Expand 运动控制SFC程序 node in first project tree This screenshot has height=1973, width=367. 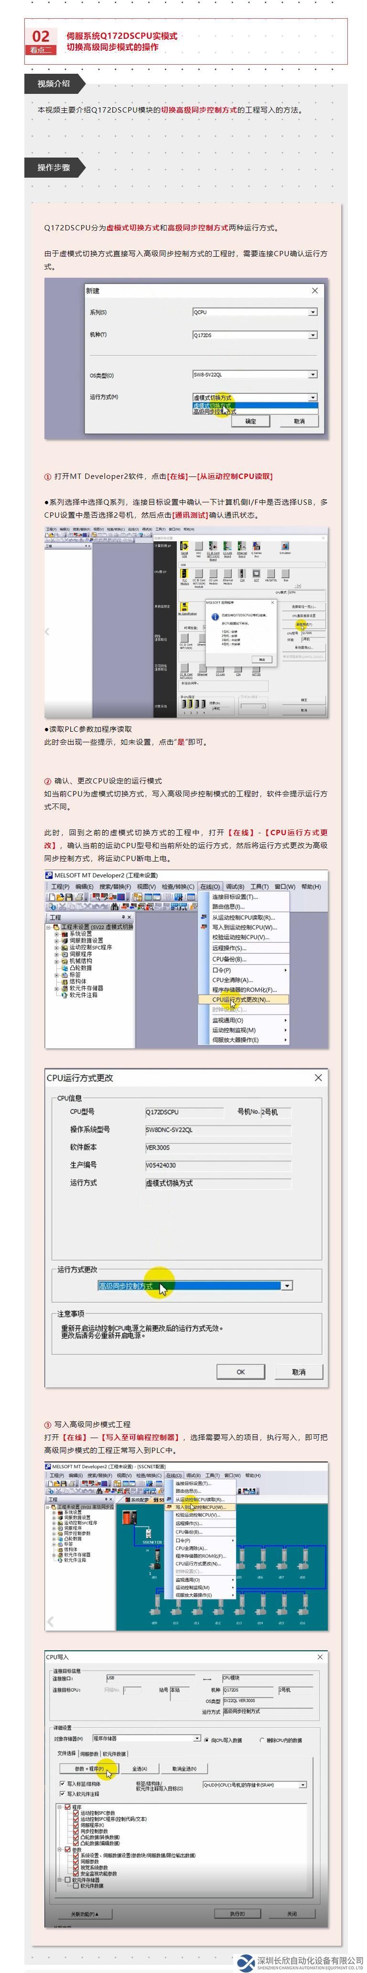56,947
